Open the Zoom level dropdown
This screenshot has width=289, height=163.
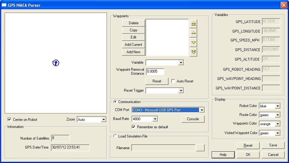pyautogui.click(x=103, y=119)
